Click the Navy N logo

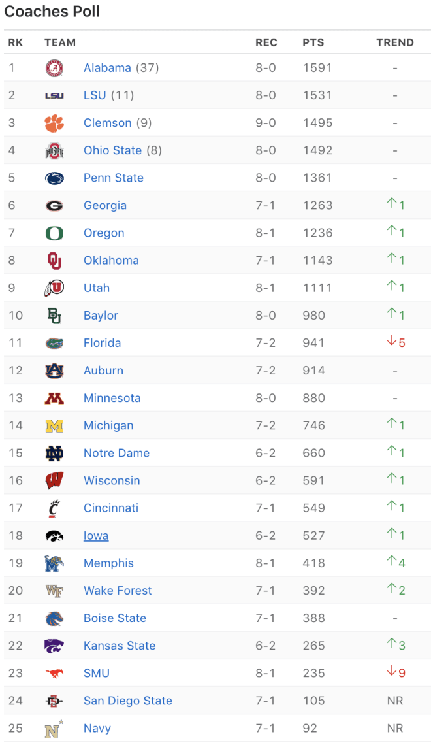pos(54,729)
